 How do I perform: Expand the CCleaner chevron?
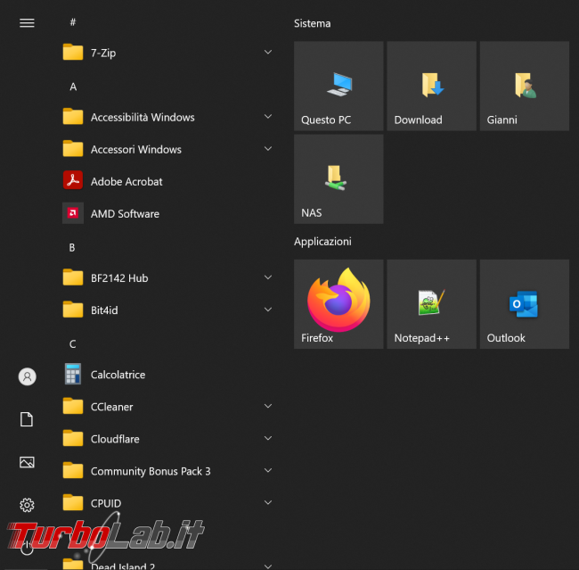coord(268,406)
